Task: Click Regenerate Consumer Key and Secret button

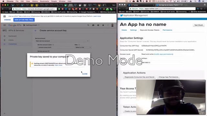Action: click(139, 77)
